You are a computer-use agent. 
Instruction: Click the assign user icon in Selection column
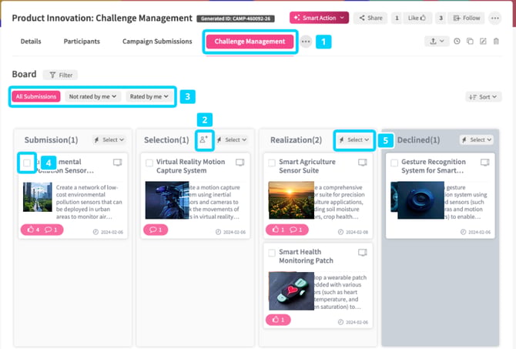(x=204, y=140)
